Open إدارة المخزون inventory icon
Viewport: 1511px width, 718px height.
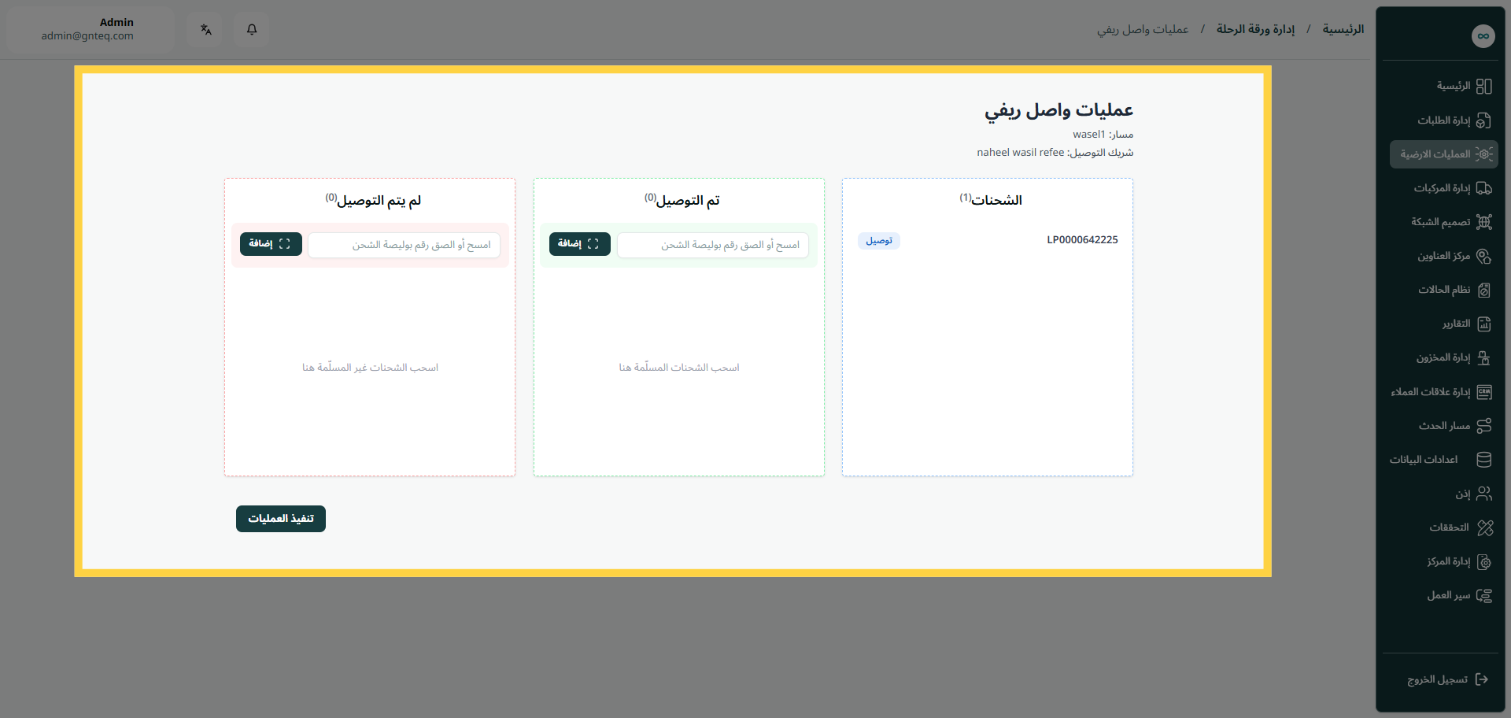tap(1483, 357)
